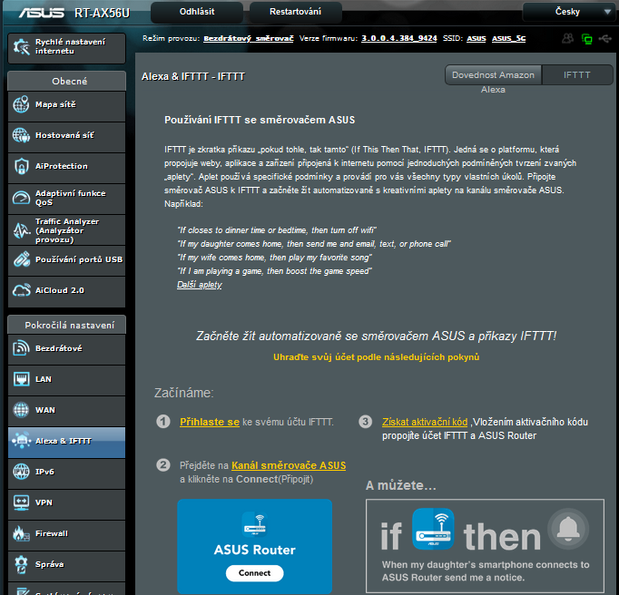
Task: Click the Connect button on ASUS Router card
Action: pos(254,573)
